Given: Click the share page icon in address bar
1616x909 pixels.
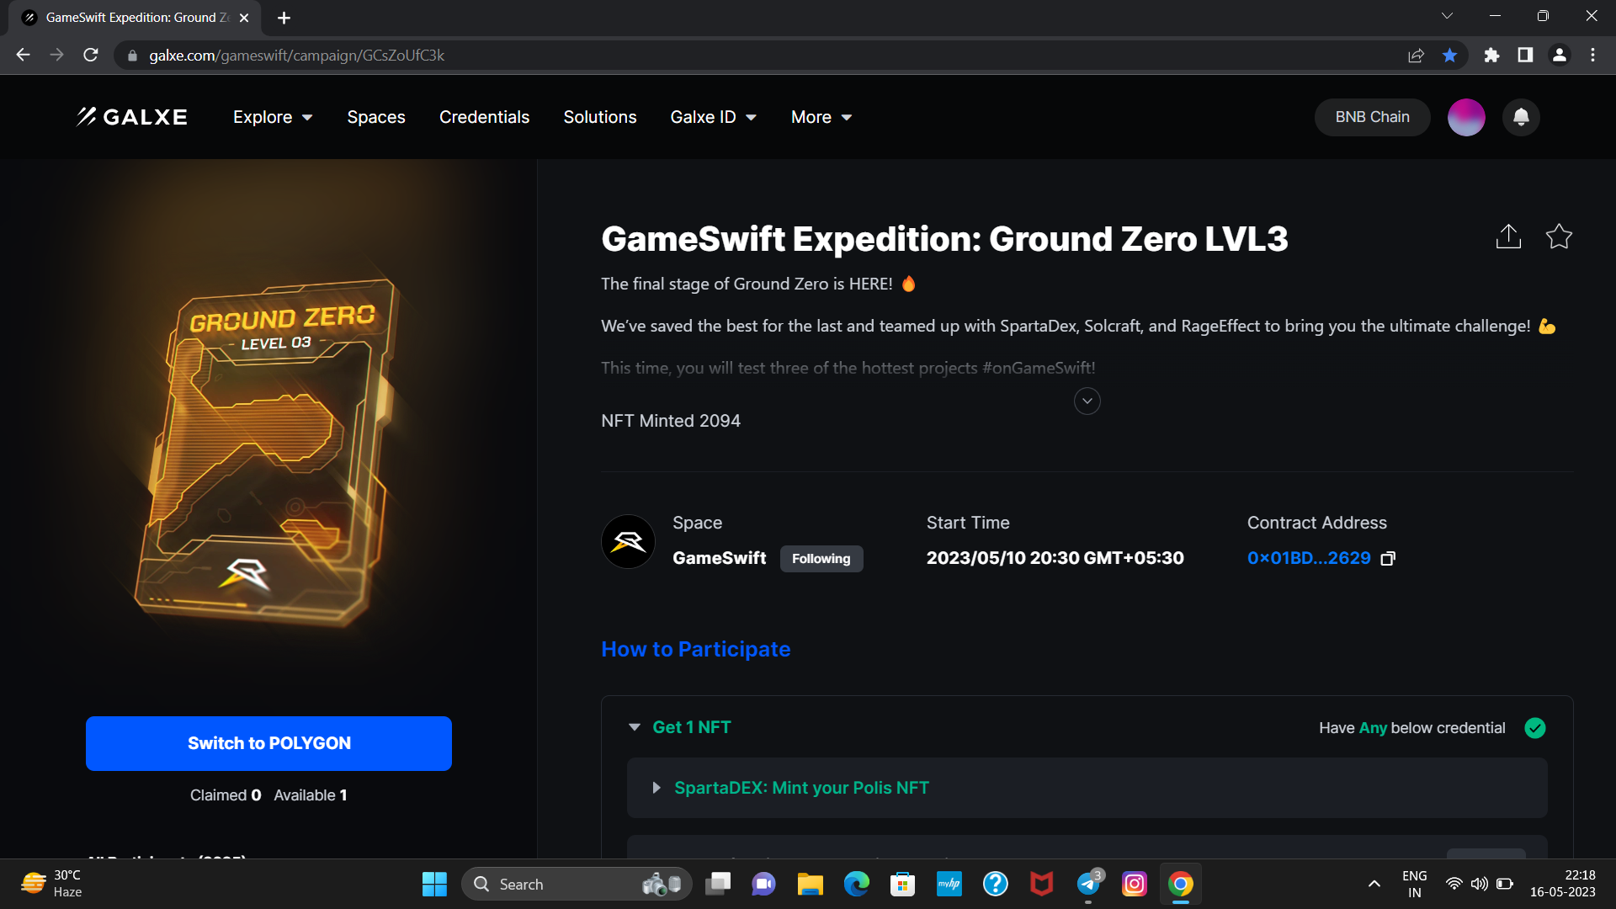Looking at the screenshot, I should [1416, 56].
